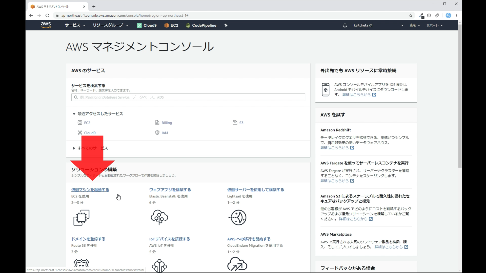This screenshot has height=273, width=486.
Task: Open the サポート dropdown menu
Action: pos(434,25)
